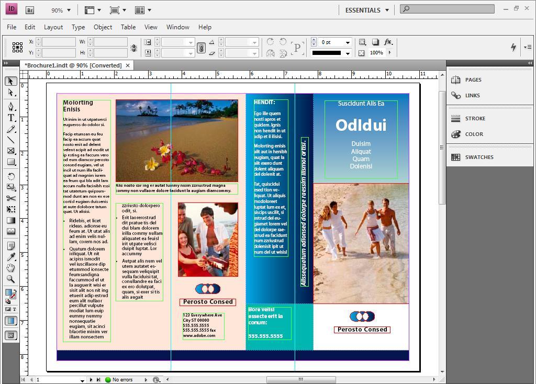Viewport: 536px width, 384px height.
Task: Select the Type tool
Action: coord(10,118)
